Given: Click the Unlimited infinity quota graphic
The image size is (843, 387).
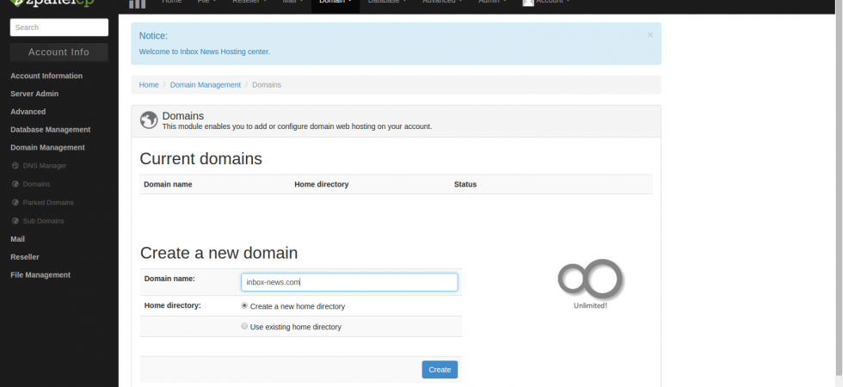Looking at the screenshot, I should click(590, 279).
